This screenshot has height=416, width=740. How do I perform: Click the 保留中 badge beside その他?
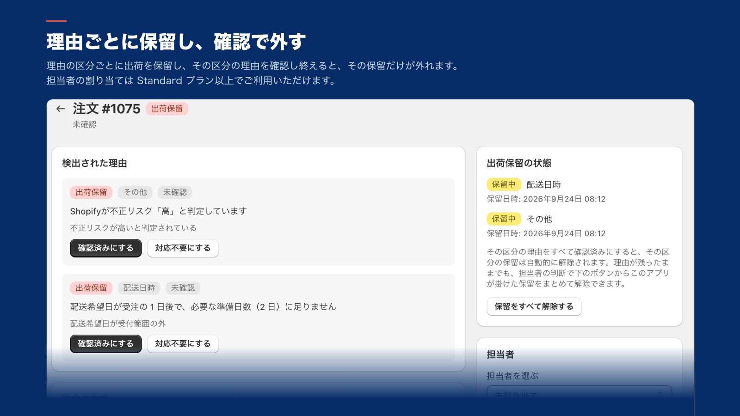coord(504,219)
